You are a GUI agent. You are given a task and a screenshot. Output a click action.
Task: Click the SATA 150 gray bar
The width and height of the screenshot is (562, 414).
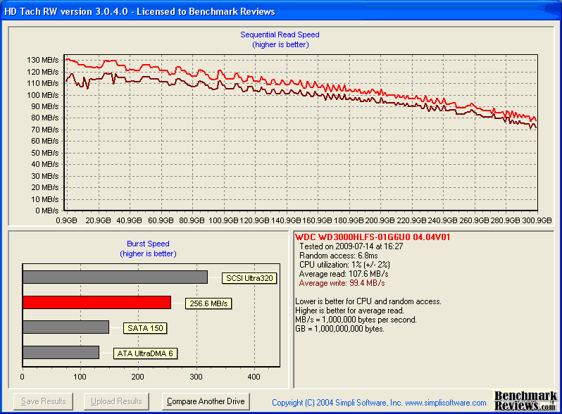pos(65,327)
